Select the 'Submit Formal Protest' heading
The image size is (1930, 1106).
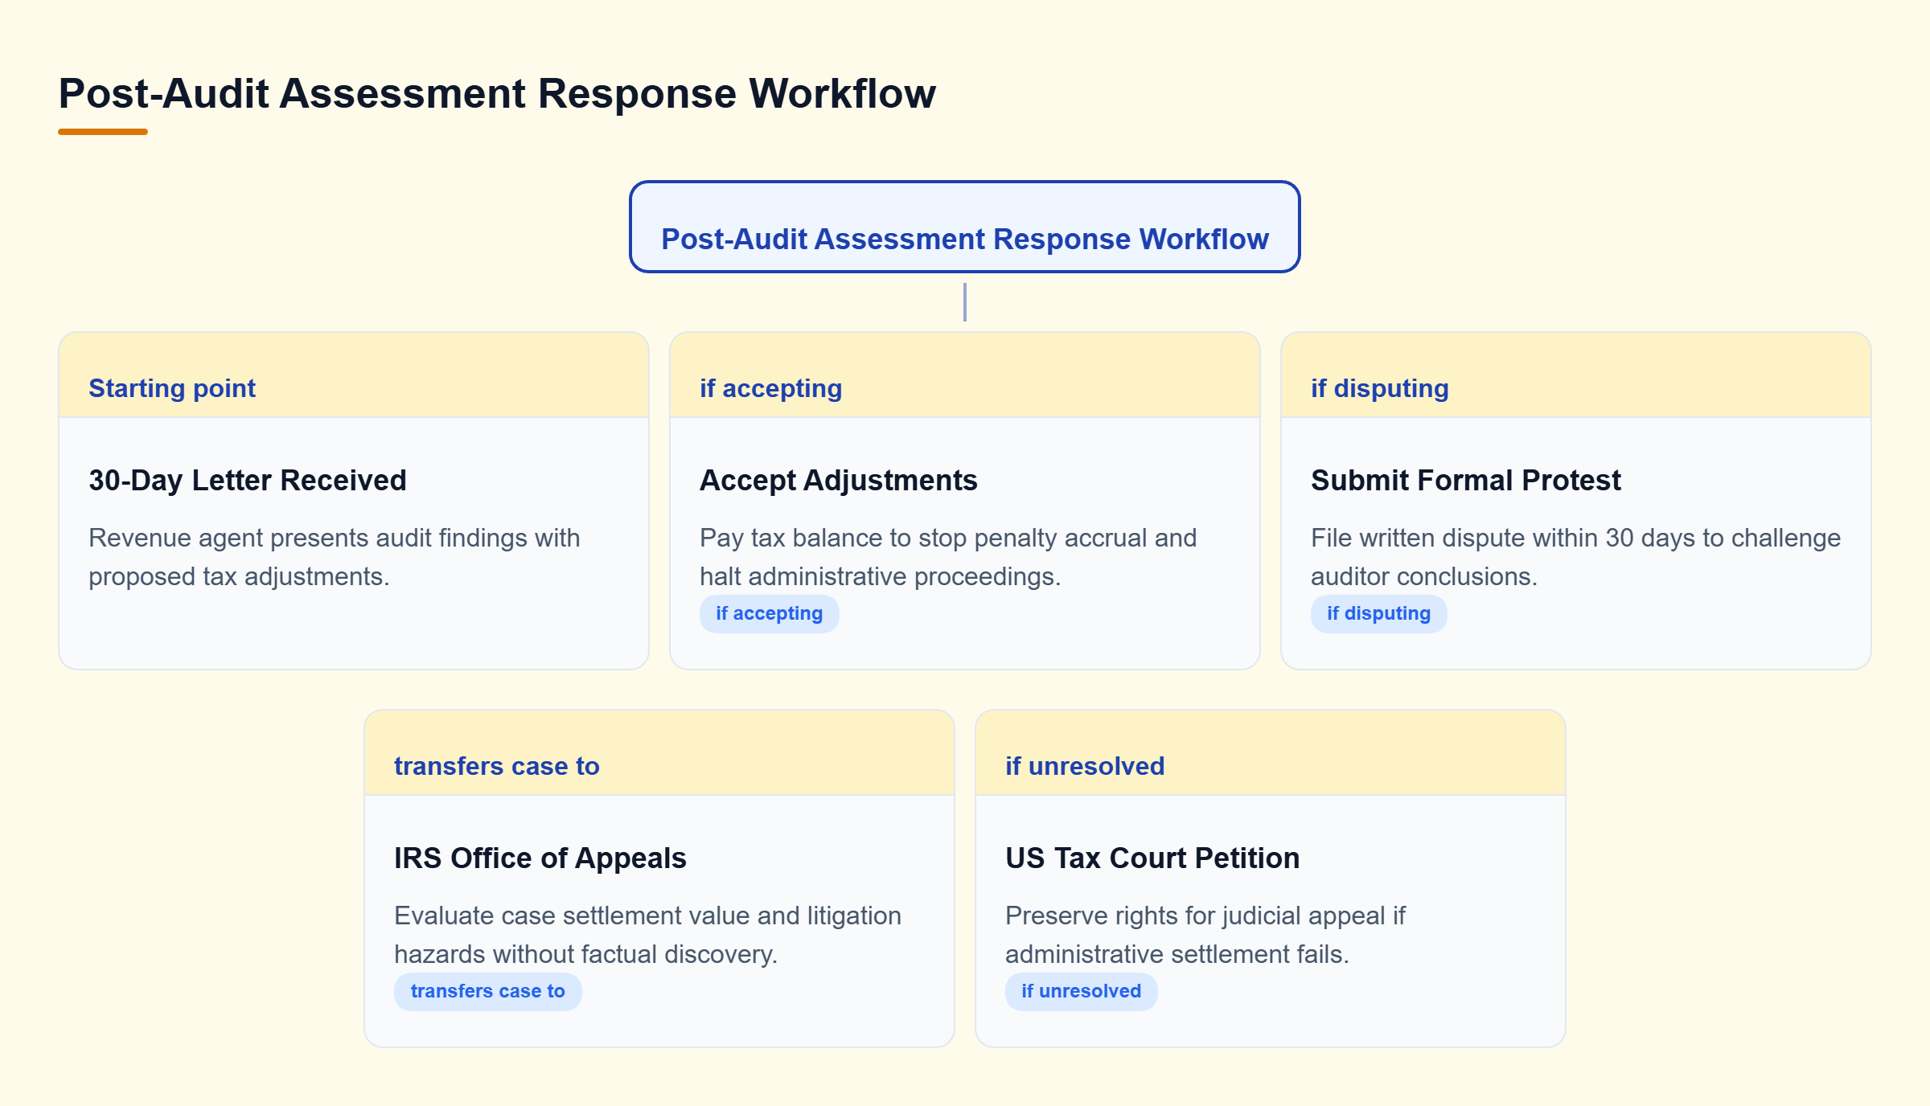[x=1466, y=480]
